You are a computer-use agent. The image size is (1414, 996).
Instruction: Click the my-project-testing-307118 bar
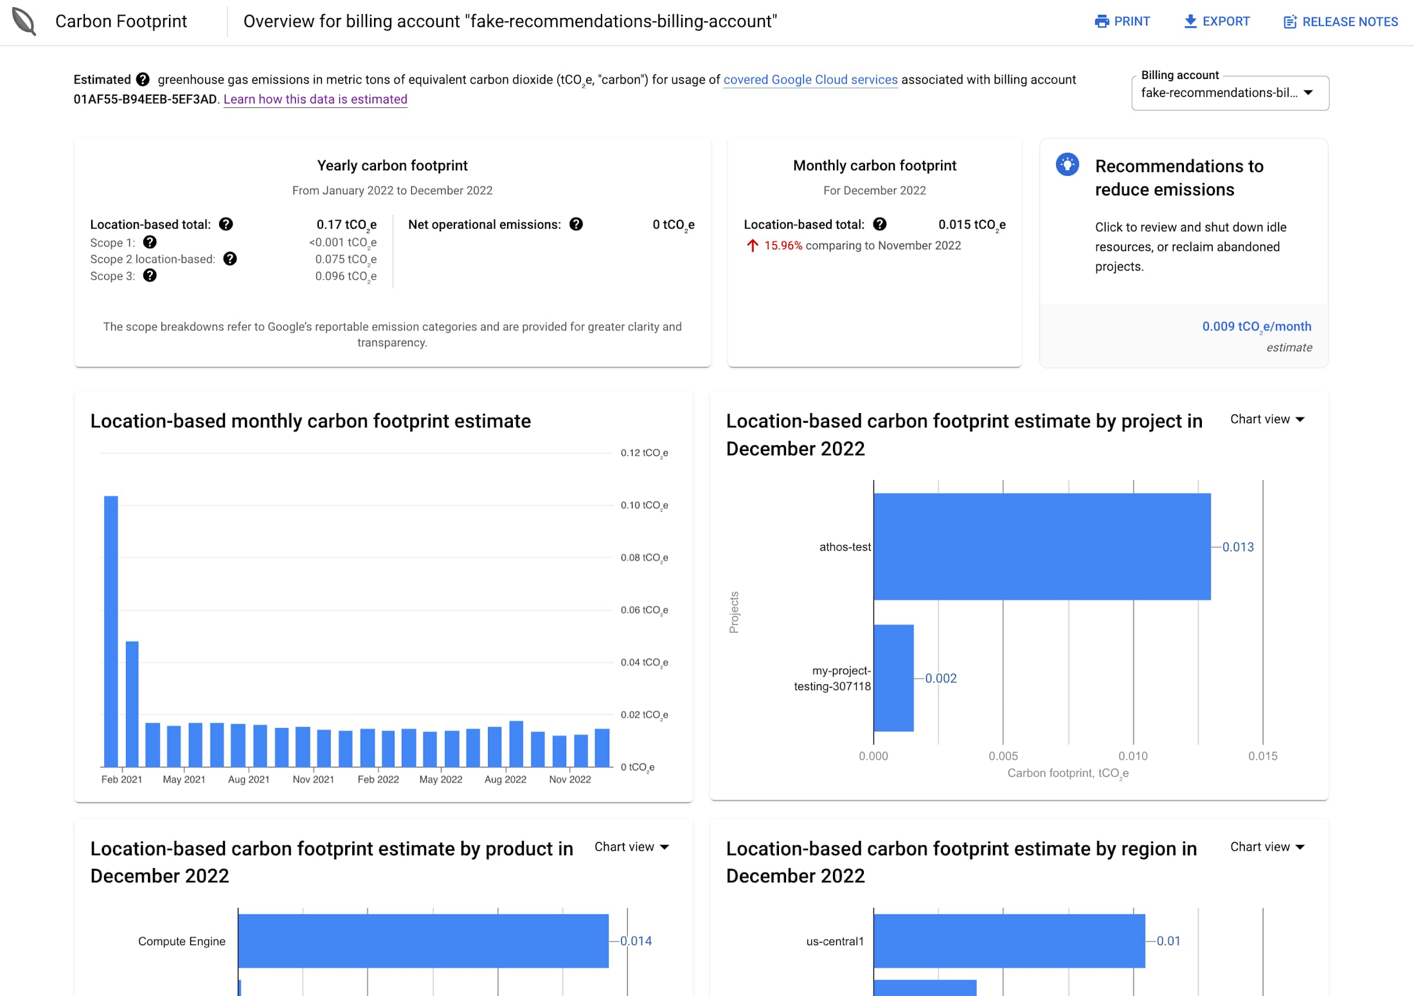[894, 678]
